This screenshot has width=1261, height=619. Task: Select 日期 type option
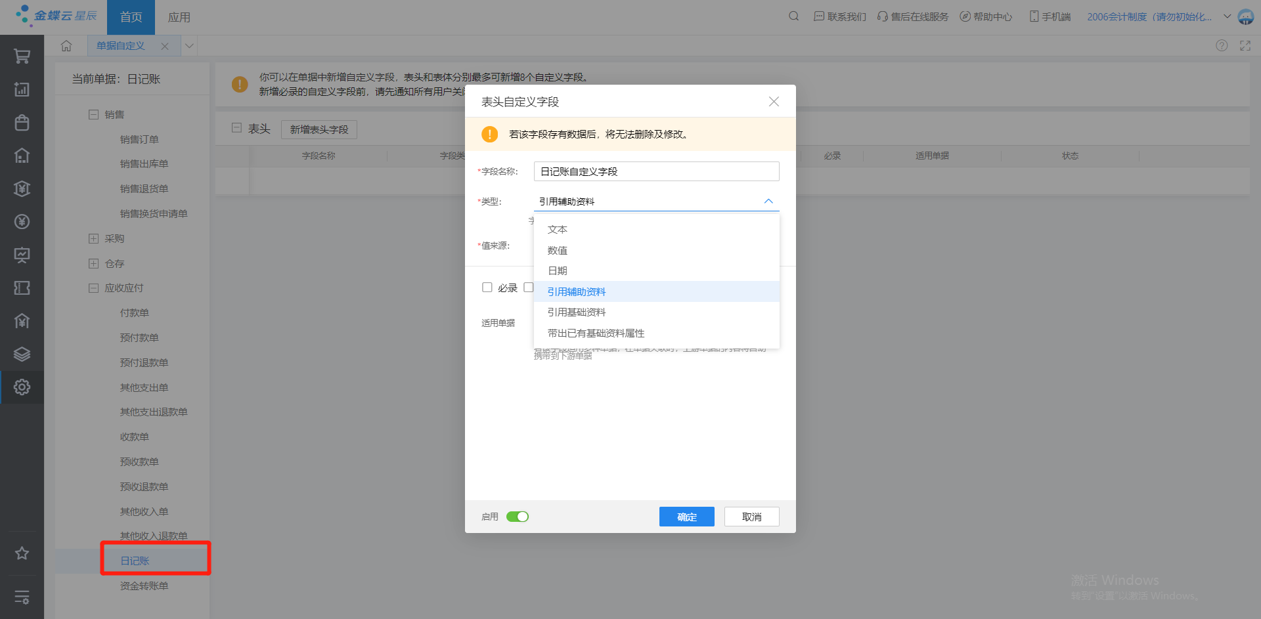[657, 271]
